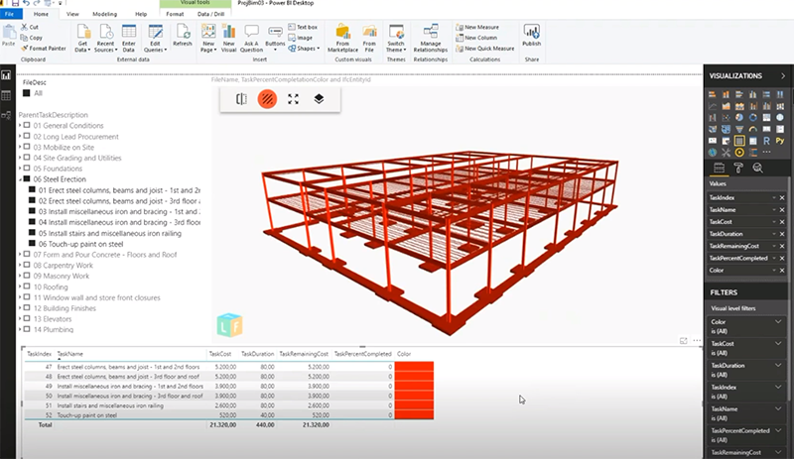Viewport: 794px width, 459px height.
Task: Open the layers icon in 3D viewer toolbar
Action: 319,98
